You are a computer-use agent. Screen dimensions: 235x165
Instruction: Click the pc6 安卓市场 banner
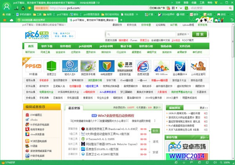(187, 146)
